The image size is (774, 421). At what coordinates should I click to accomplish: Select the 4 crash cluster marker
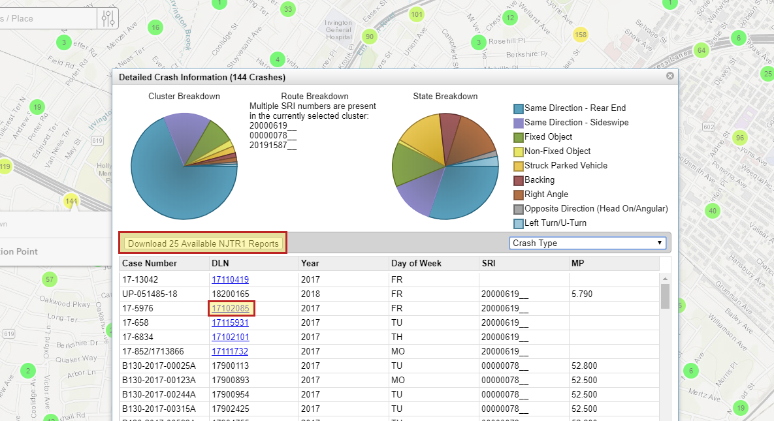(x=278, y=59)
